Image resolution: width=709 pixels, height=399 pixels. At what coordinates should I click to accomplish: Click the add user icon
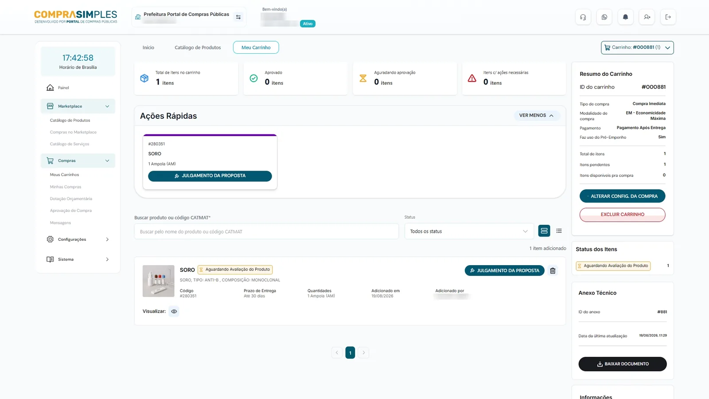pyautogui.click(x=647, y=17)
